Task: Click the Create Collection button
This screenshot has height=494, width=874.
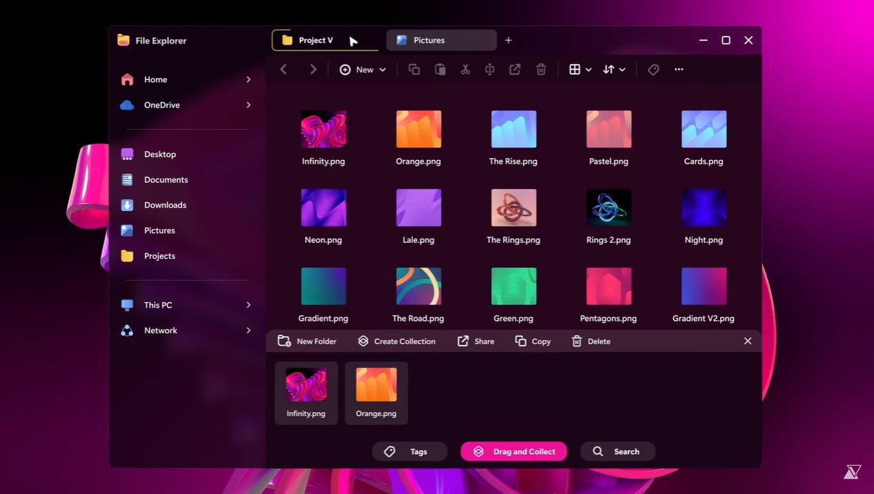Action: click(397, 342)
